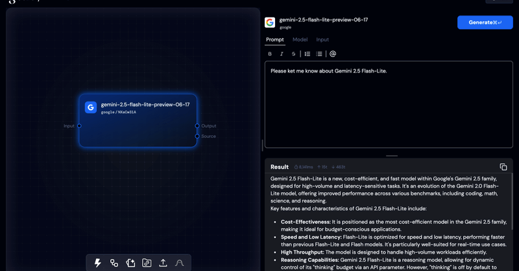Click the 'High Throughput:' bullet heading
The image size is (519, 271).
point(302,252)
